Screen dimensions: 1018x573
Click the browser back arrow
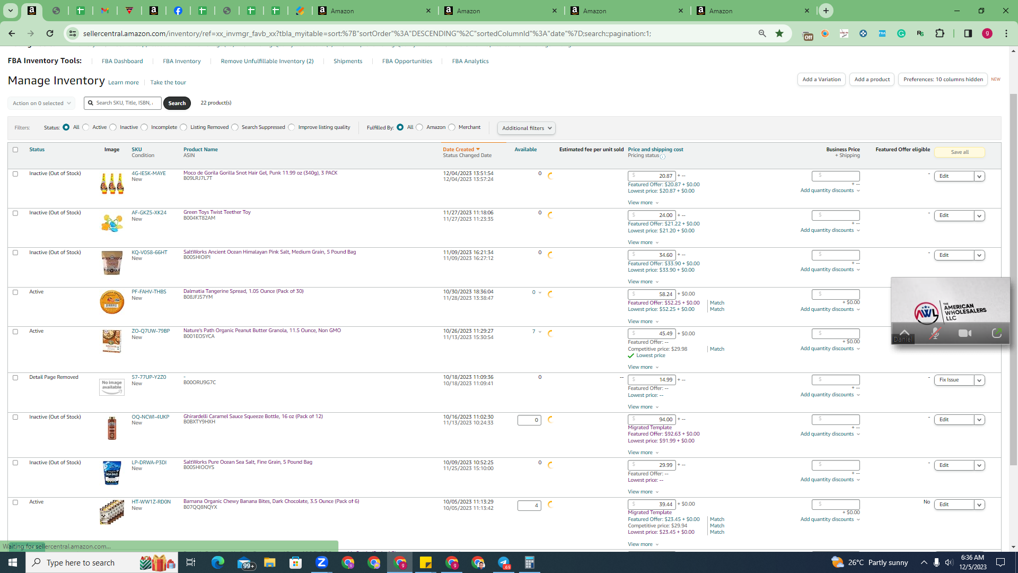pos(12,33)
